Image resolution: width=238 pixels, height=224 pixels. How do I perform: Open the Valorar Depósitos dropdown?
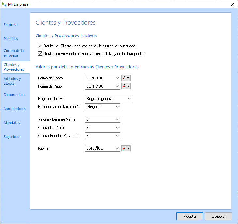[102, 128]
